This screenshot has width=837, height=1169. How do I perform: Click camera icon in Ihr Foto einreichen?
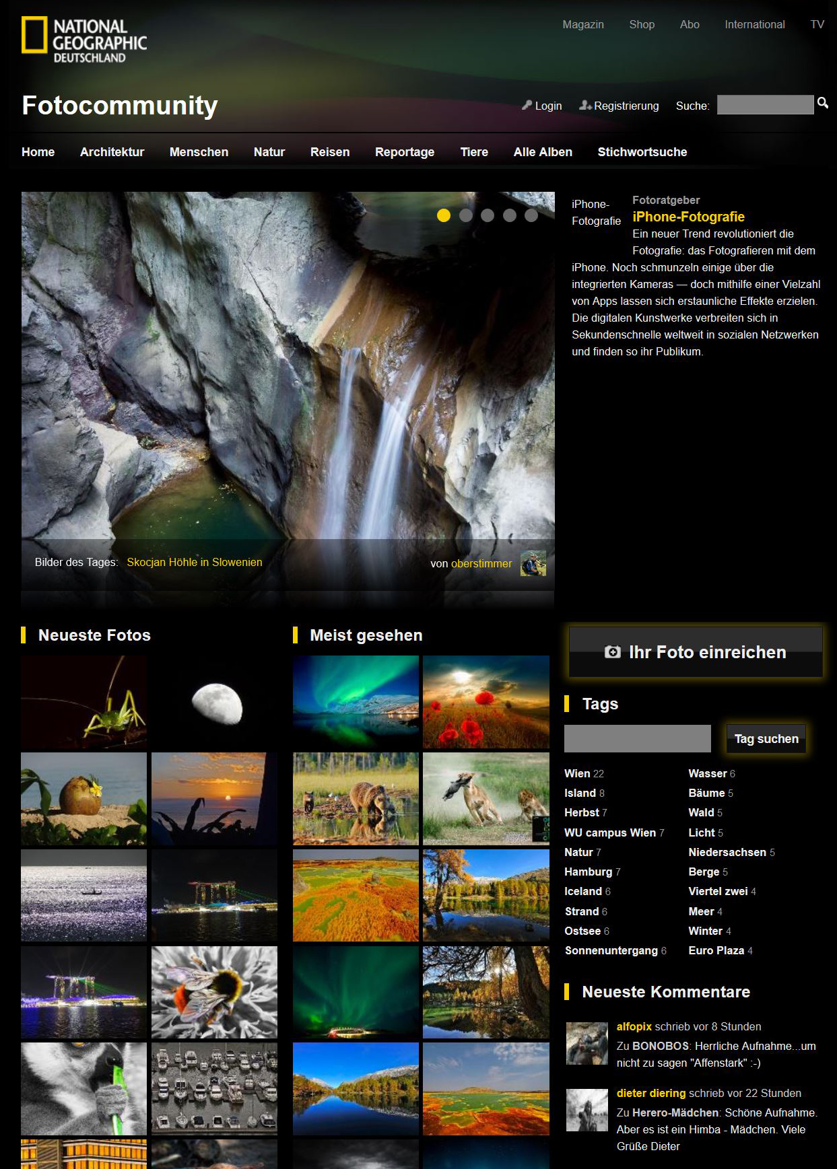click(x=612, y=652)
